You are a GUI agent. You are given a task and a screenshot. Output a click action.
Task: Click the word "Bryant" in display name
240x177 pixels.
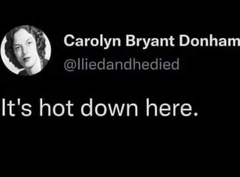click(150, 41)
